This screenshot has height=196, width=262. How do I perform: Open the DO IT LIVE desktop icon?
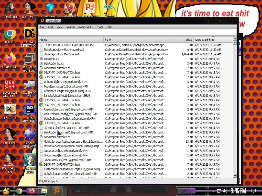coord(10,137)
